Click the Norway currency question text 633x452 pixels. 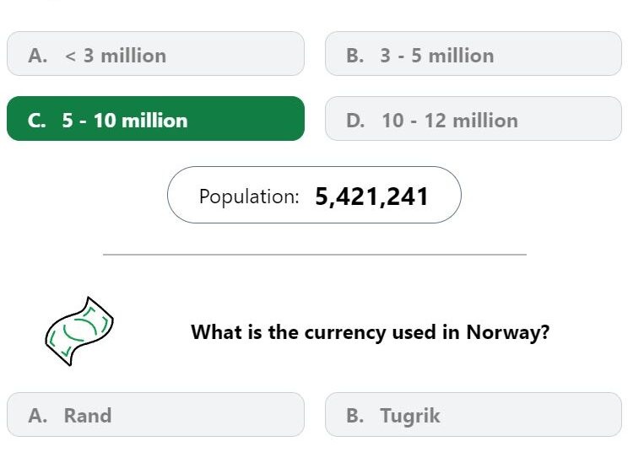371,332
